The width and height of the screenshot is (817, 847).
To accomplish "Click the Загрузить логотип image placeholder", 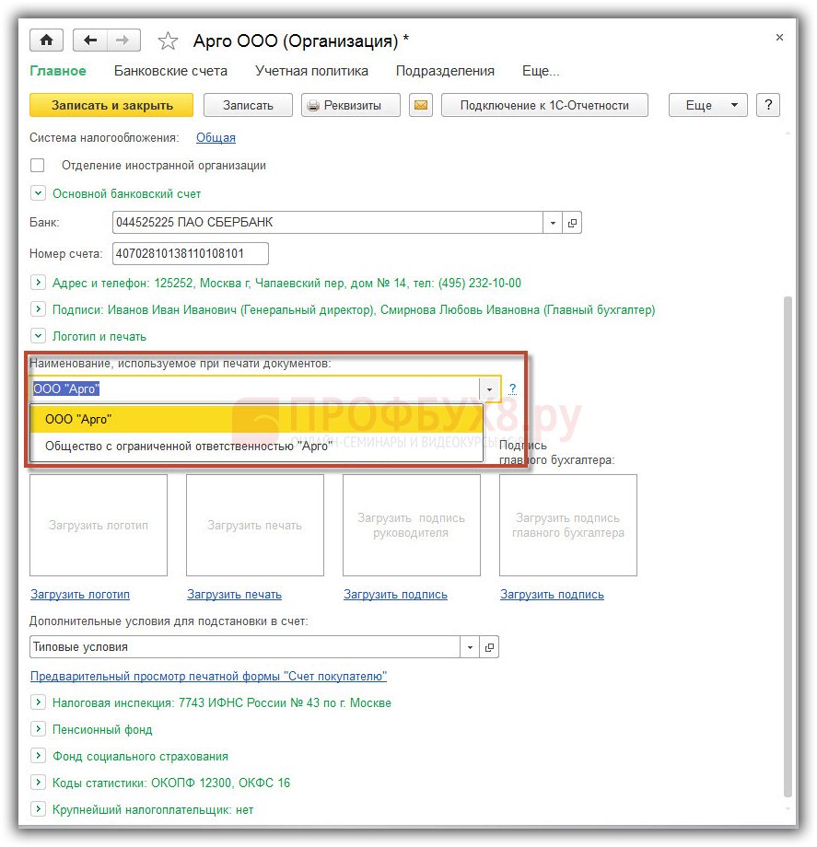I will [x=99, y=526].
